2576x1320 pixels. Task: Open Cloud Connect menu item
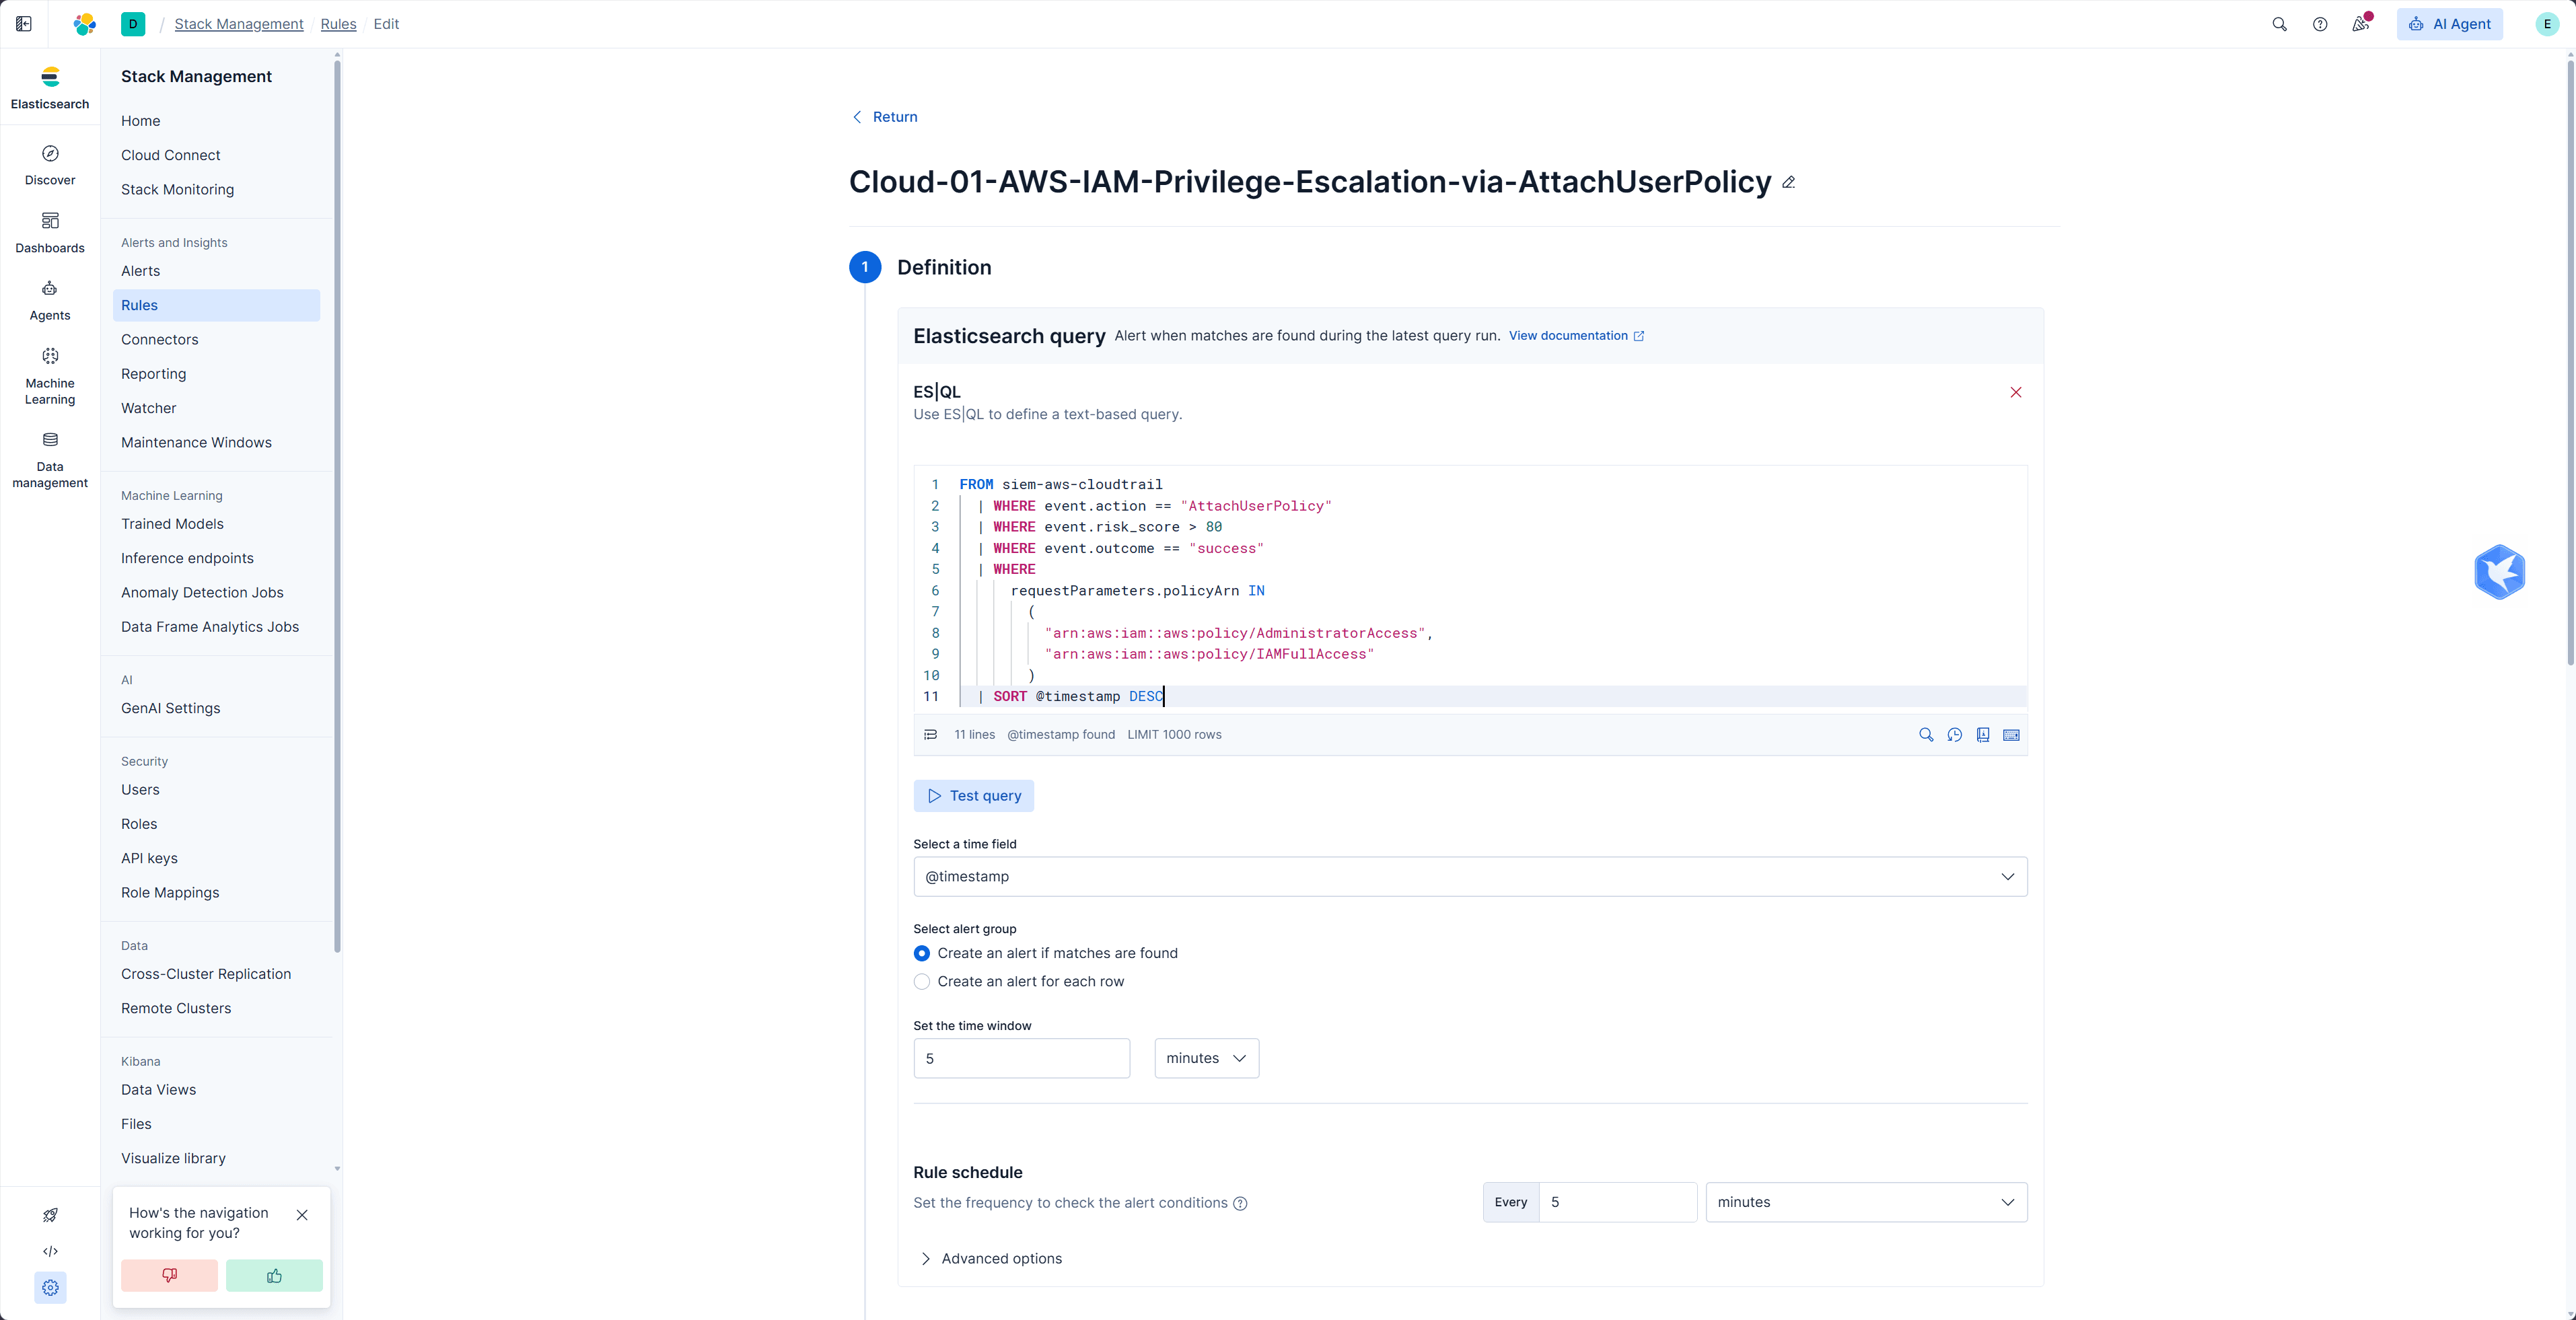pyautogui.click(x=171, y=155)
